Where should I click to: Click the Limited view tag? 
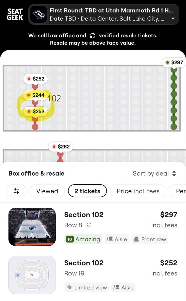click(86, 287)
